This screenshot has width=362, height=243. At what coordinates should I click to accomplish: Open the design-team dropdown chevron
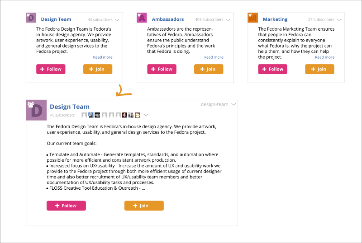coord(233,104)
